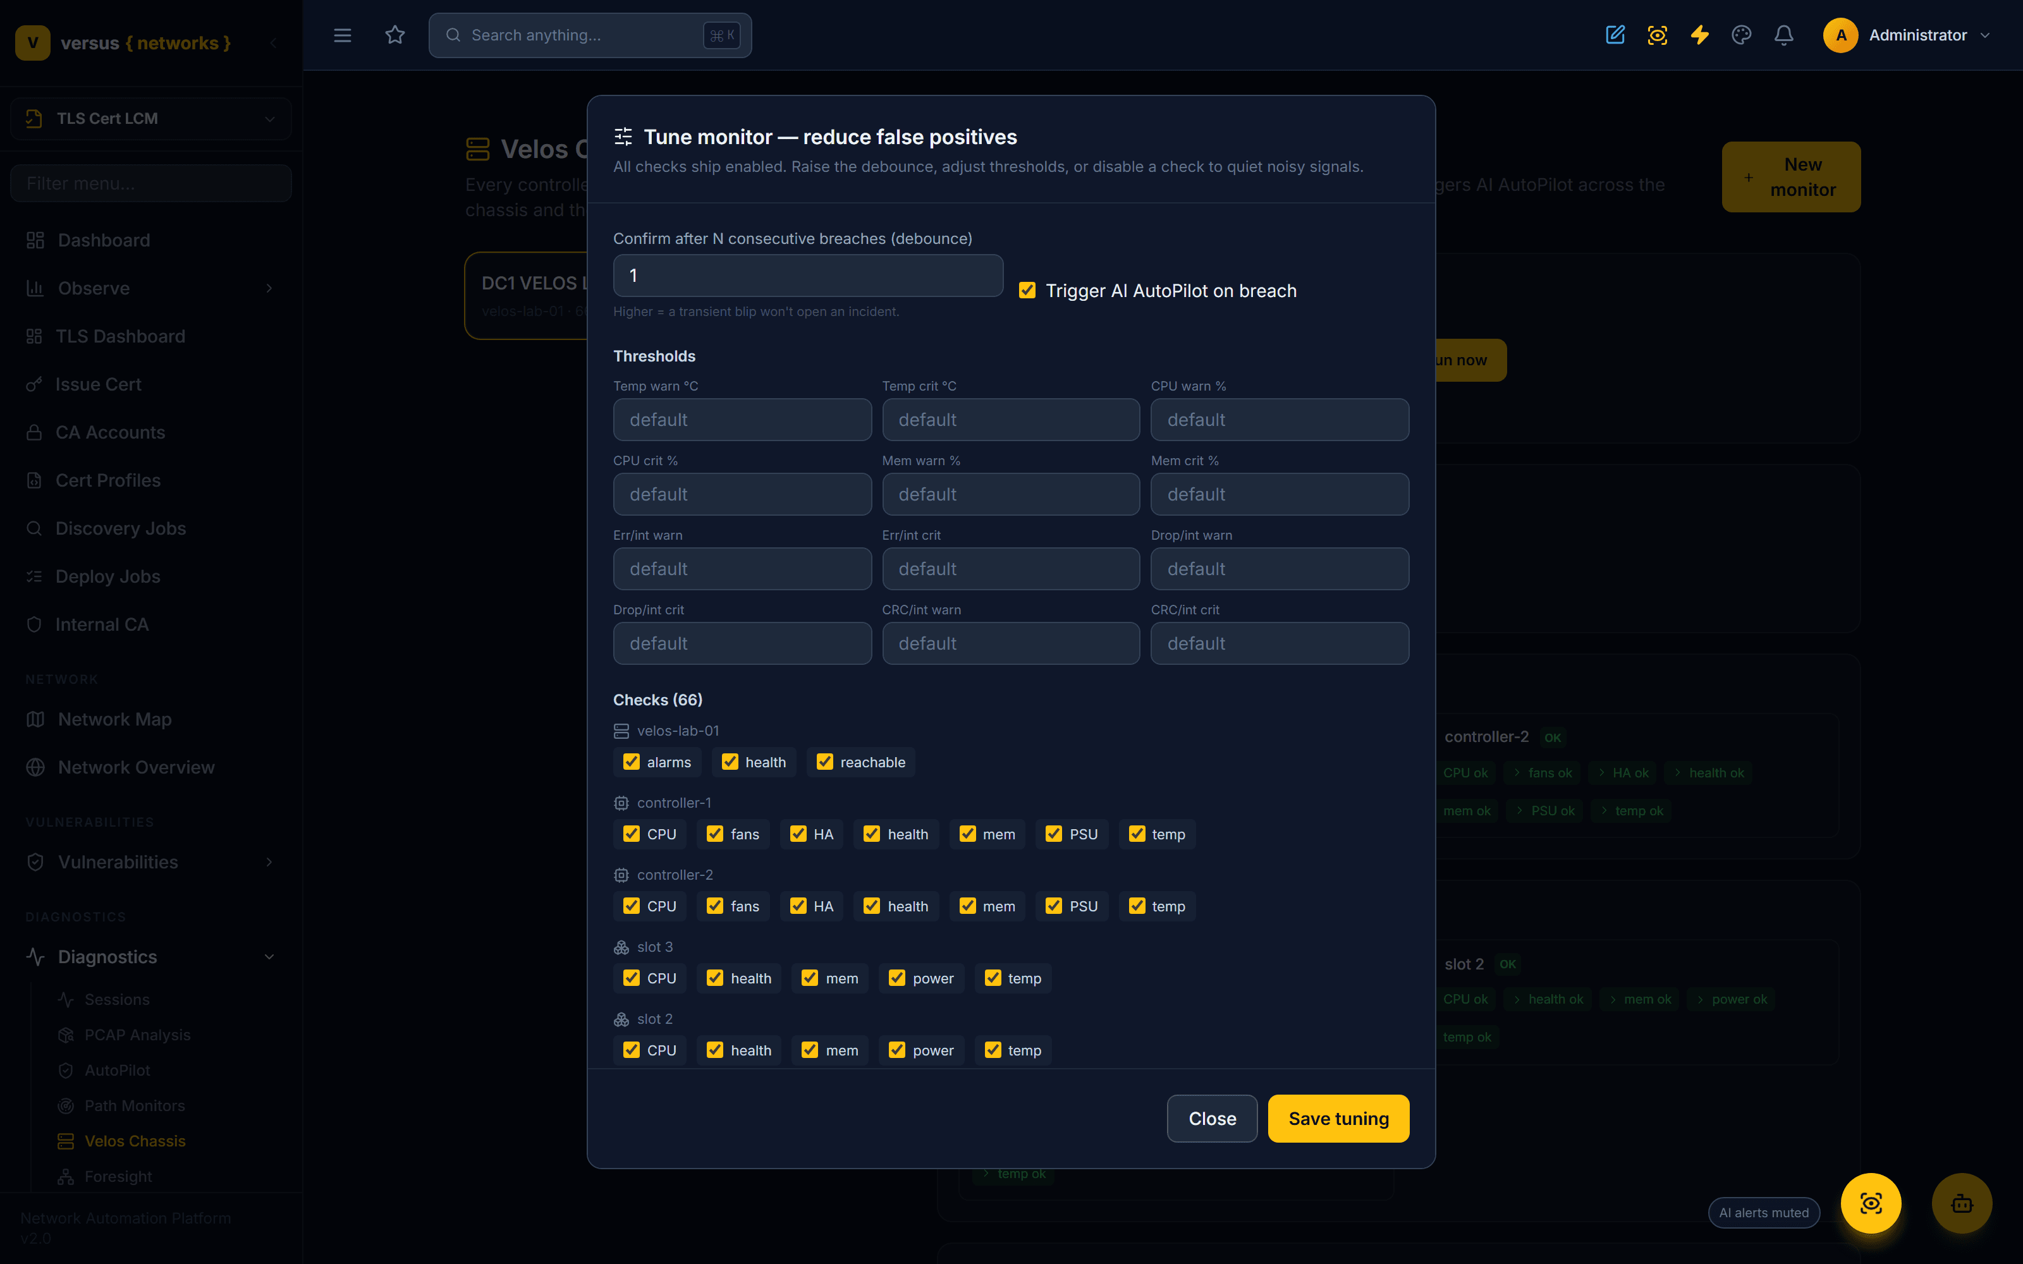The height and width of the screenshot is (1264, 2023).
Task: Click the Issue Cert key icon
Action: click(x=34, y=384)
